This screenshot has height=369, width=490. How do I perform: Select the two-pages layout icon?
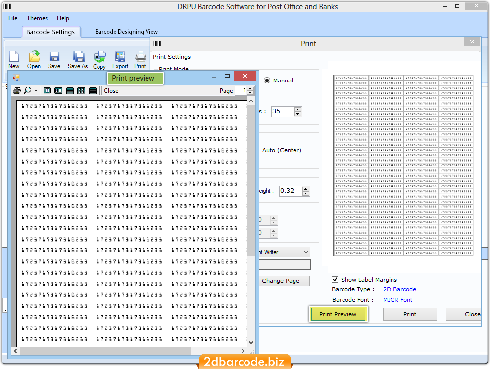pos(58,91)
